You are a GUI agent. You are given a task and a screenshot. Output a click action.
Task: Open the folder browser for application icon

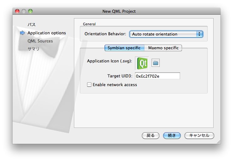[156, 63]
